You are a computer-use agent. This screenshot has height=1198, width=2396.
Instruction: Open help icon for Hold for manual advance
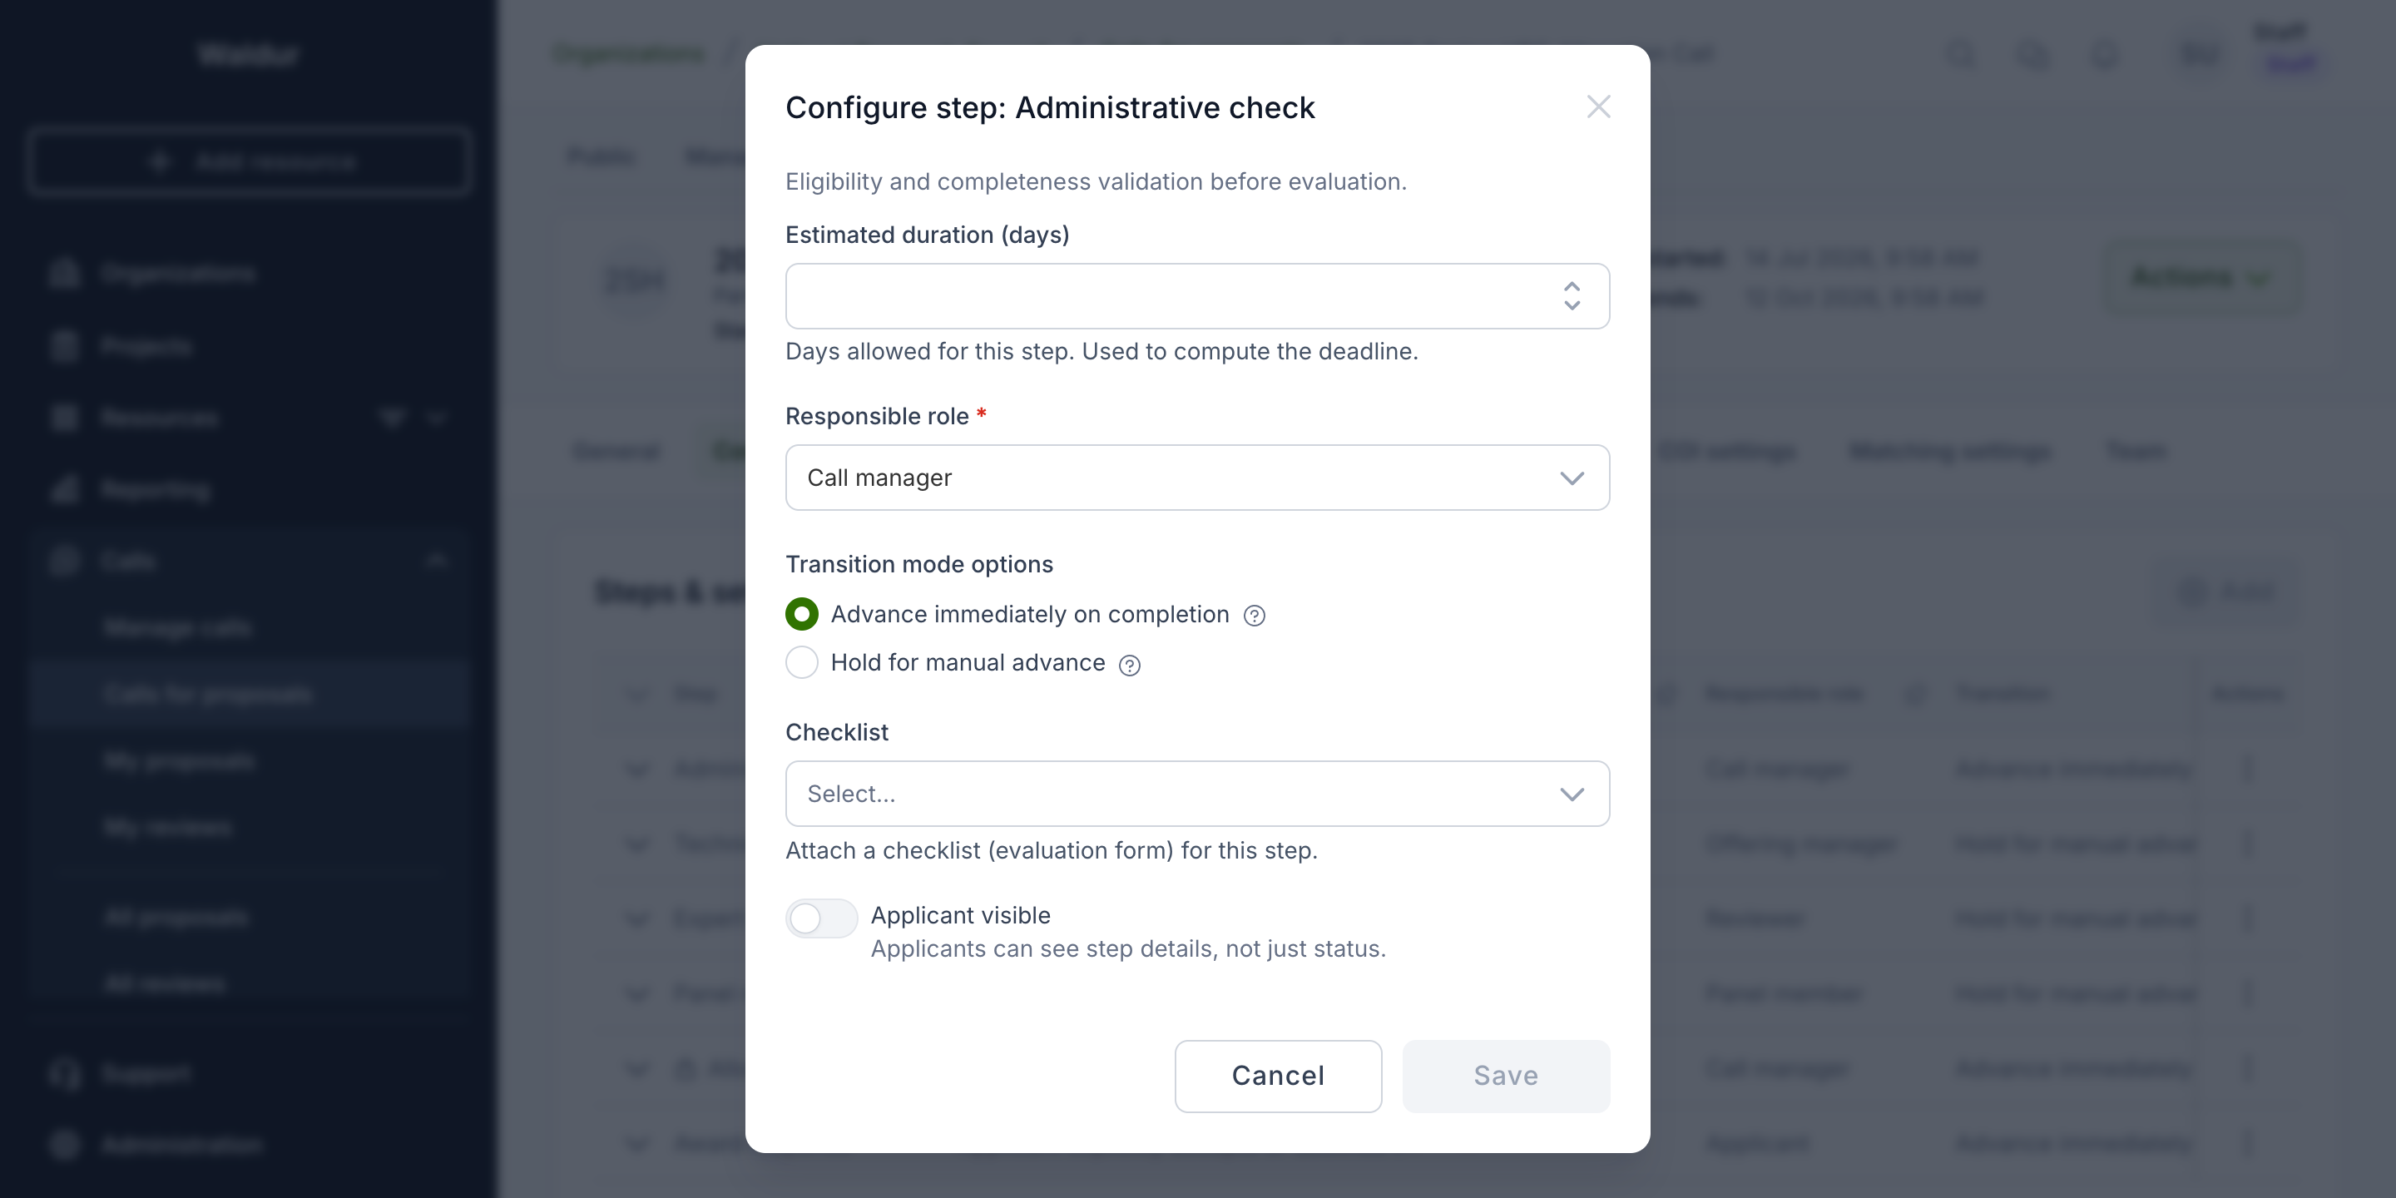1129,665
